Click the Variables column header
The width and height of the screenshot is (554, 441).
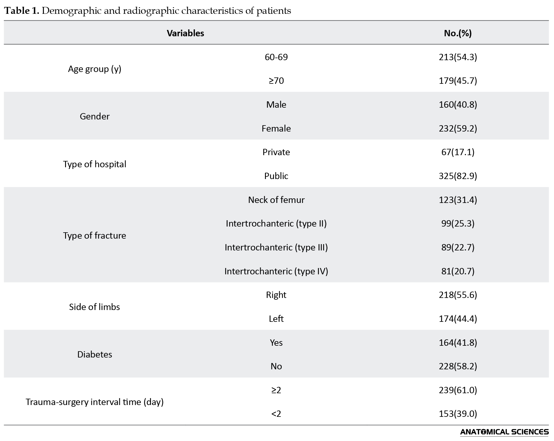[185, 33]
